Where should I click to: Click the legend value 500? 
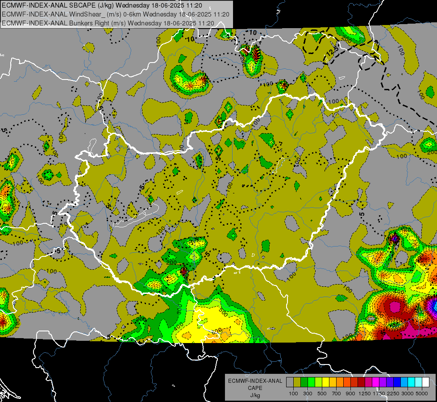(322, 394)
